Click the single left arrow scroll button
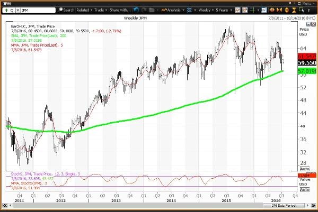The image size is (318, 212). tap(11, 206)
